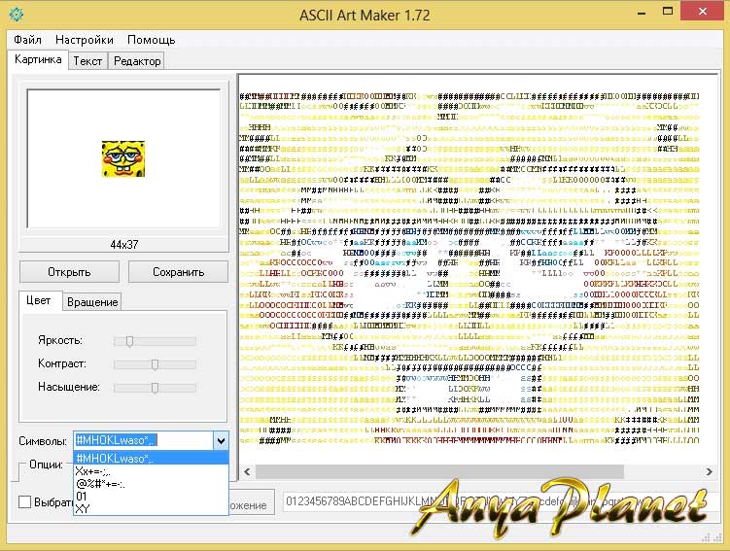Choose 01 symbol set

click(x=152, y=496)
